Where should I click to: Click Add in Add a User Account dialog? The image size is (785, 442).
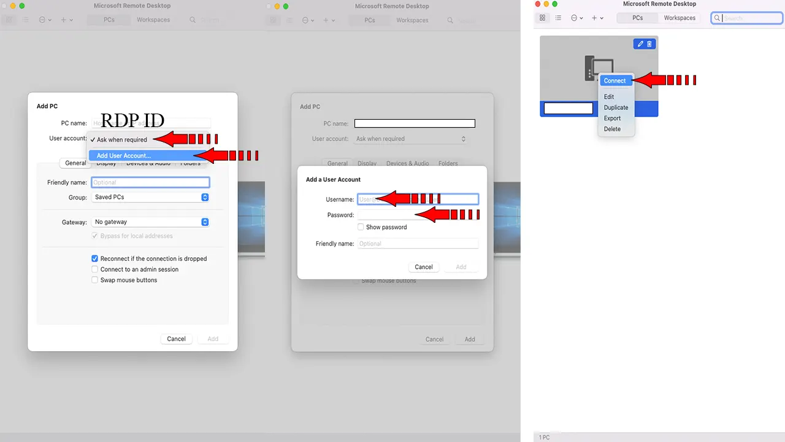click(x=461, y=267)
